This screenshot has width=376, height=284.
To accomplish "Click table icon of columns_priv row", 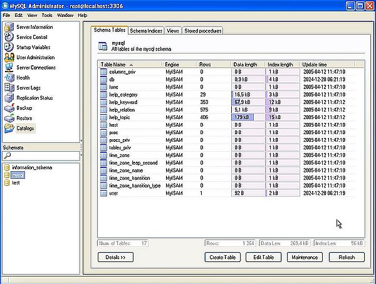I will 103,71.
